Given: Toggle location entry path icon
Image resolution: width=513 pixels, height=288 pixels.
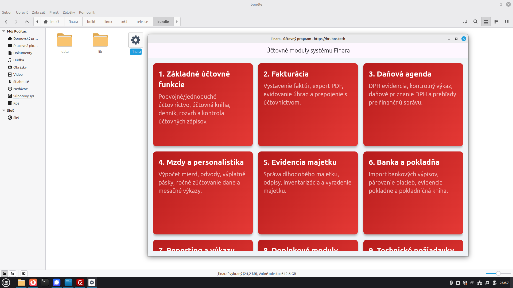Looking at the screenshot, I should (x=465, y=22).
